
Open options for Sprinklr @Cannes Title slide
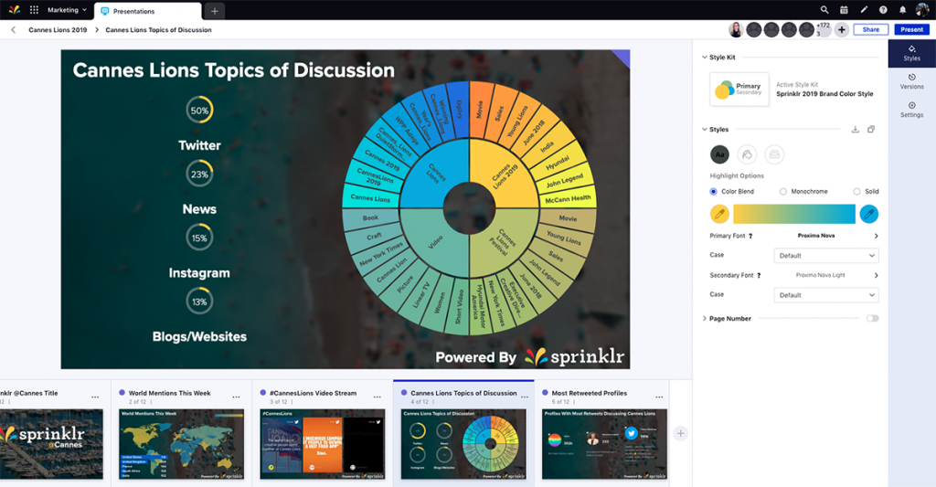(95, 397)
